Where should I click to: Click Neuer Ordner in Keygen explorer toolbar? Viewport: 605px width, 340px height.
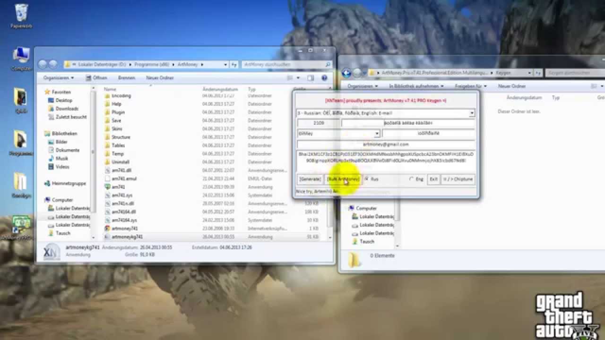click(x=512, y=86)
